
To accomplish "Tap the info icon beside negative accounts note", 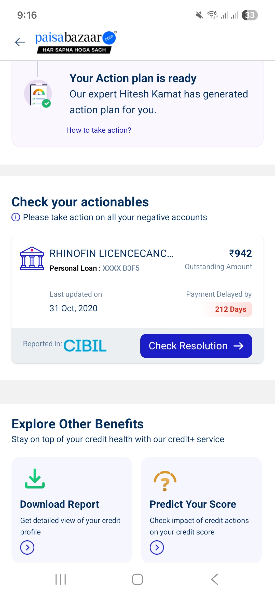I will (x=16, y=217).
